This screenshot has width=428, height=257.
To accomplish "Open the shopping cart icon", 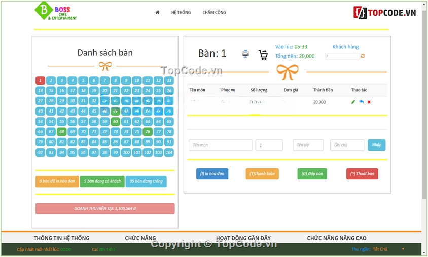I will click(x=263, y=55).
